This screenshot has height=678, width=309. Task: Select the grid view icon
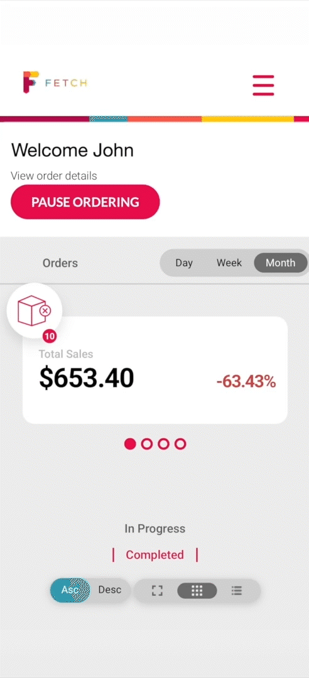point(197,591)
